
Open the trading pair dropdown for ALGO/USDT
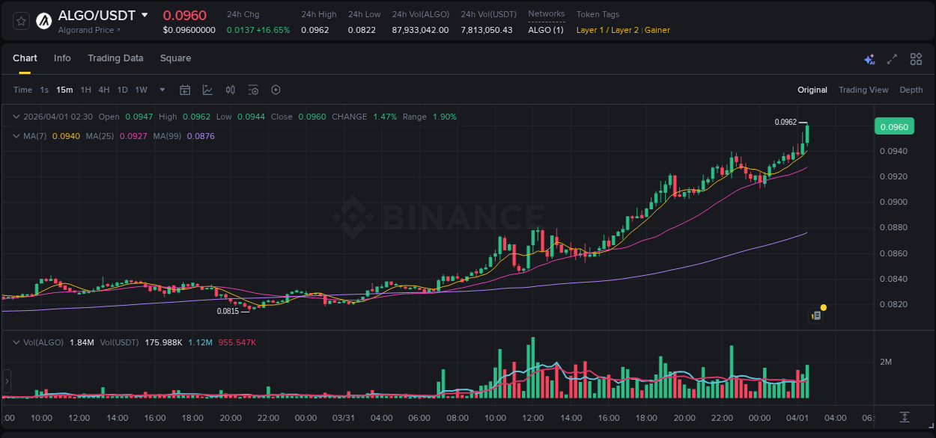click(145, 14)
